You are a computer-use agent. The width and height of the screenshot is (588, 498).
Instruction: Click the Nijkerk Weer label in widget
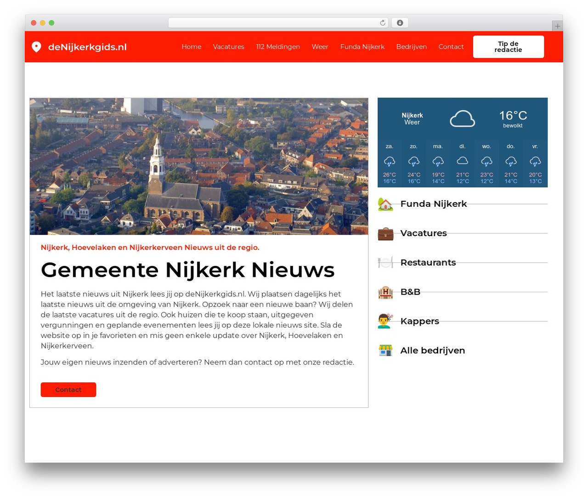[412, 119]
